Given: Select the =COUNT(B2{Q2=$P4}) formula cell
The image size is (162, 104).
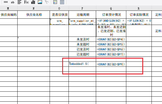Looking at the screenshot, I should [111, 39].
